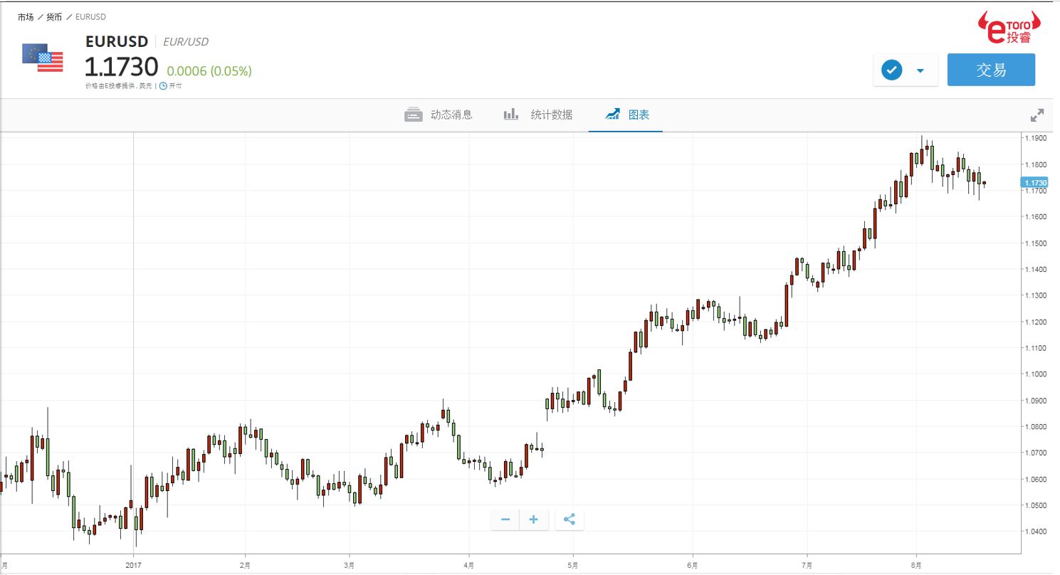Click the 0.0006 (0.05%) change value

(x=209, y=71)
